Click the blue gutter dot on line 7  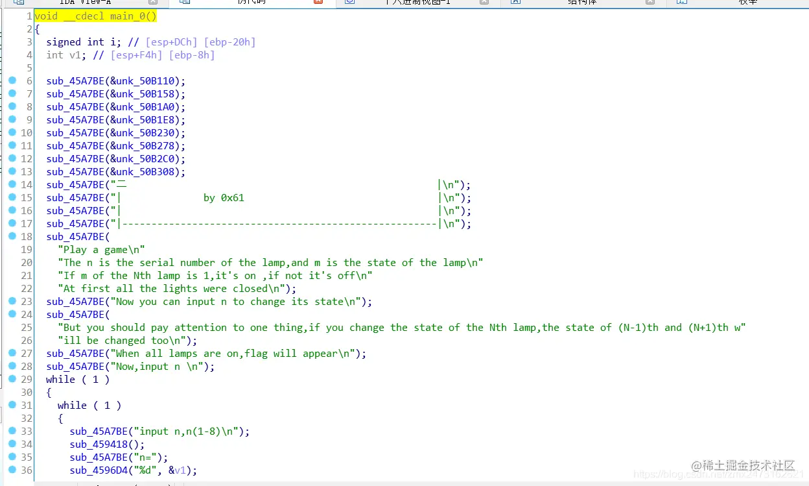coord(12,93)
